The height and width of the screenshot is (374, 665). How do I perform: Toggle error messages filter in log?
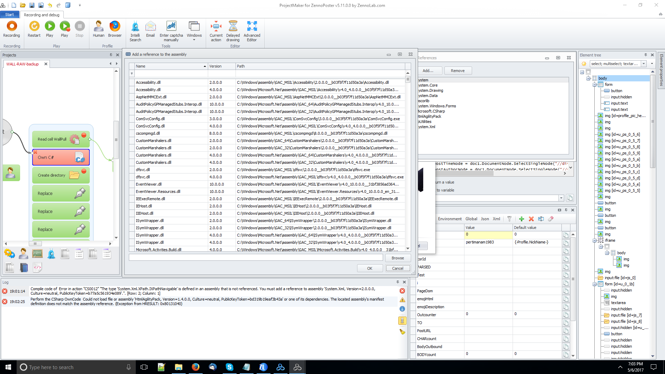(402, 291)
